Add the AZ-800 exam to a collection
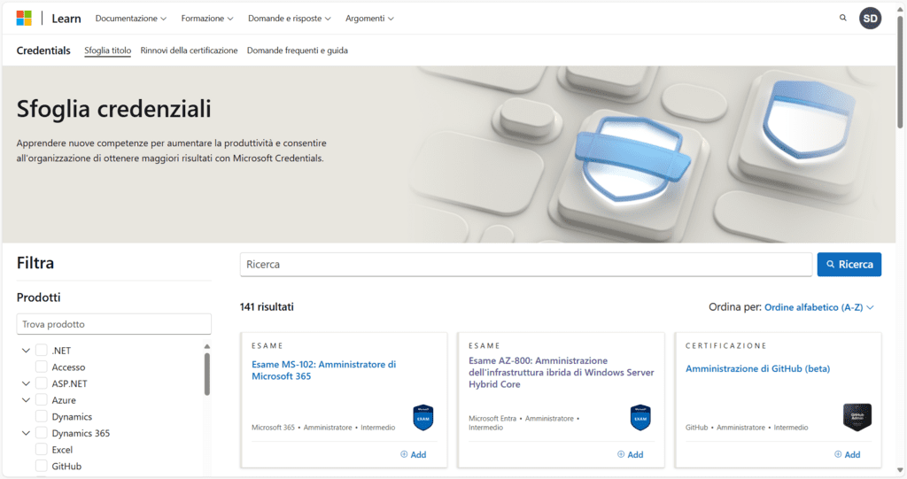Screen dimensions: 907x479 (x=630, y=455)
